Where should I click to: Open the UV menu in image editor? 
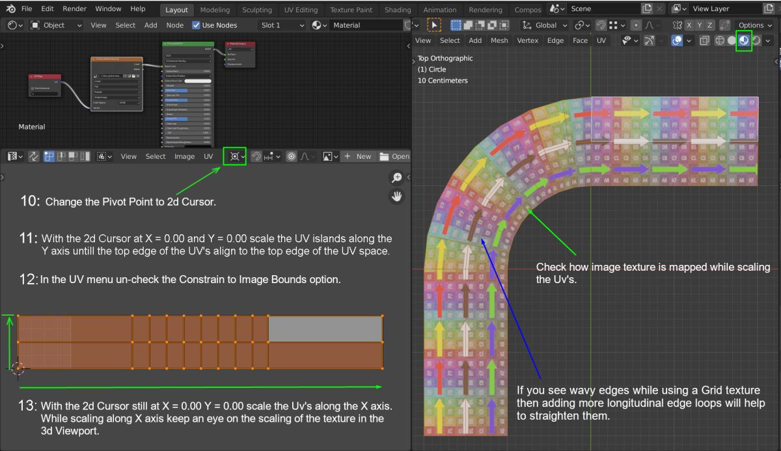click(208, 156)
